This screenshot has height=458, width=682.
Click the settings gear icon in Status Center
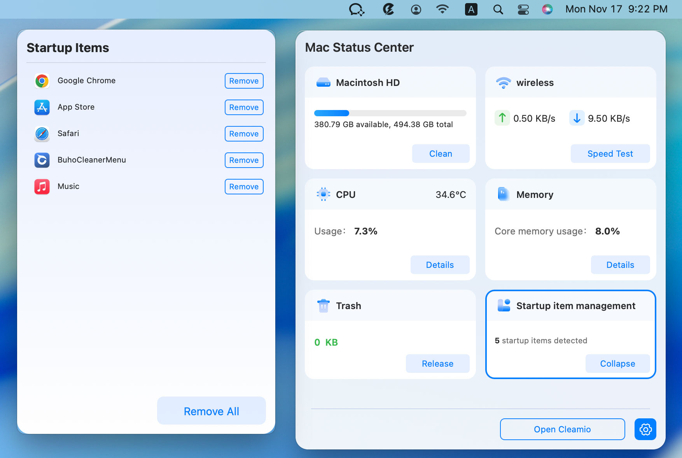[x=645, y=429]
